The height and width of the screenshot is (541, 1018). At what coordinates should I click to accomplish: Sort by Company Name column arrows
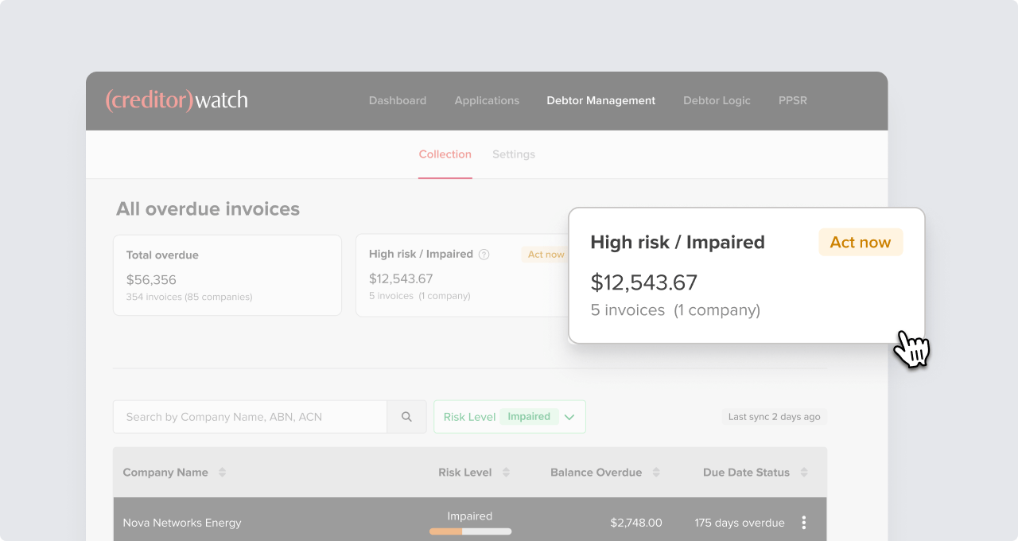pyautogui.click(x=222, y=473)
